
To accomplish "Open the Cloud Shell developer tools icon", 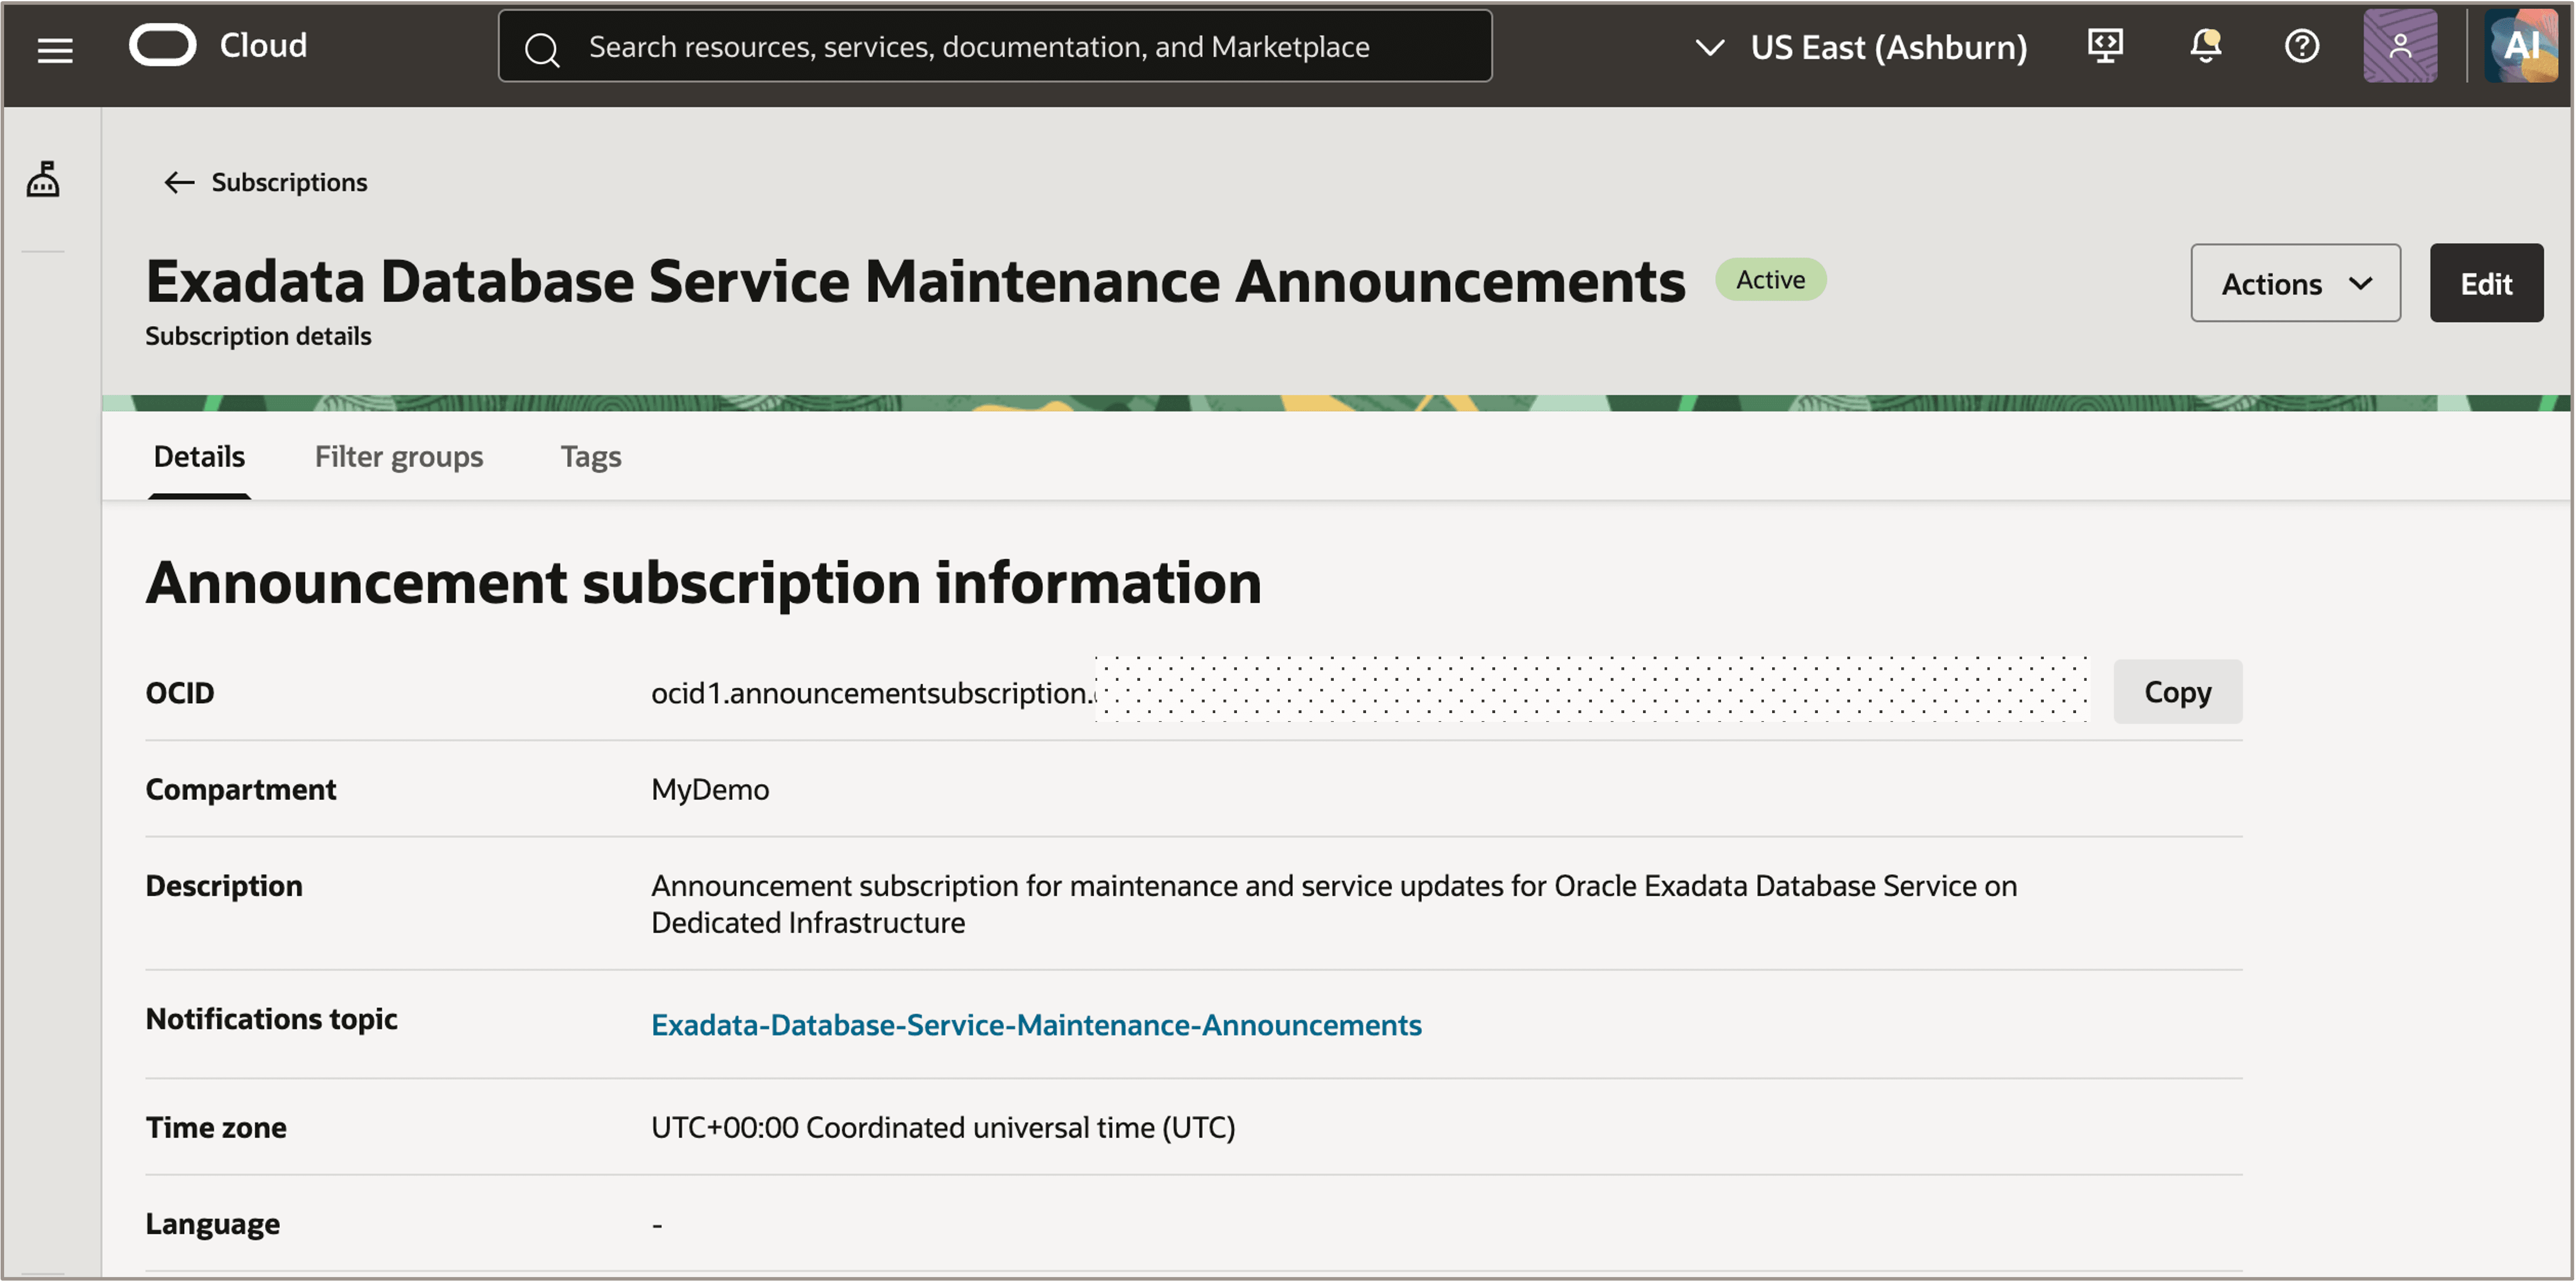I will point(2105,46).
